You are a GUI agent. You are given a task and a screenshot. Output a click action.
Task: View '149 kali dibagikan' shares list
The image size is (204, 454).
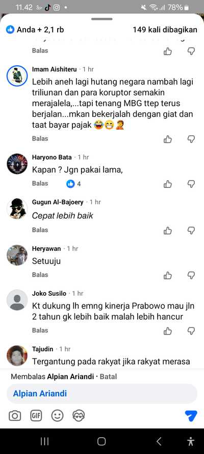coord(165,30)
